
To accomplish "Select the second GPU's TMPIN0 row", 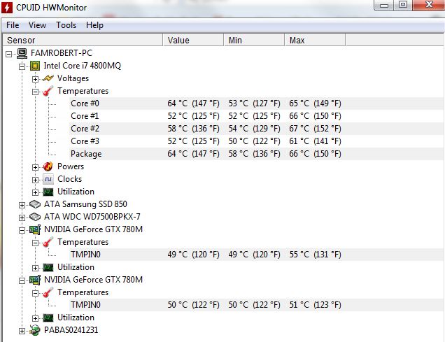I will [x=257, y=305].
